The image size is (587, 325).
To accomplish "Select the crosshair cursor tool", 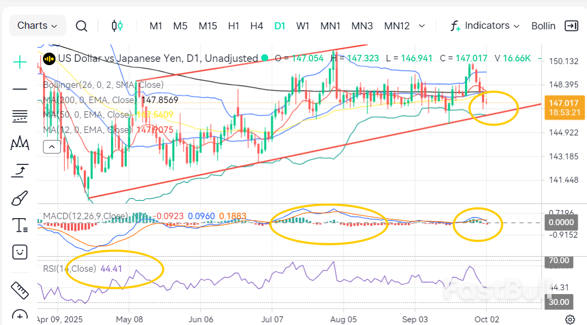I will coord(20,62).
